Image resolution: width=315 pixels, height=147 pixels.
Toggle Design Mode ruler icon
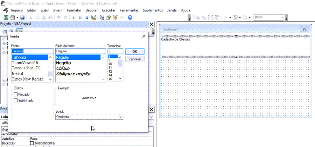pos(94,17)
